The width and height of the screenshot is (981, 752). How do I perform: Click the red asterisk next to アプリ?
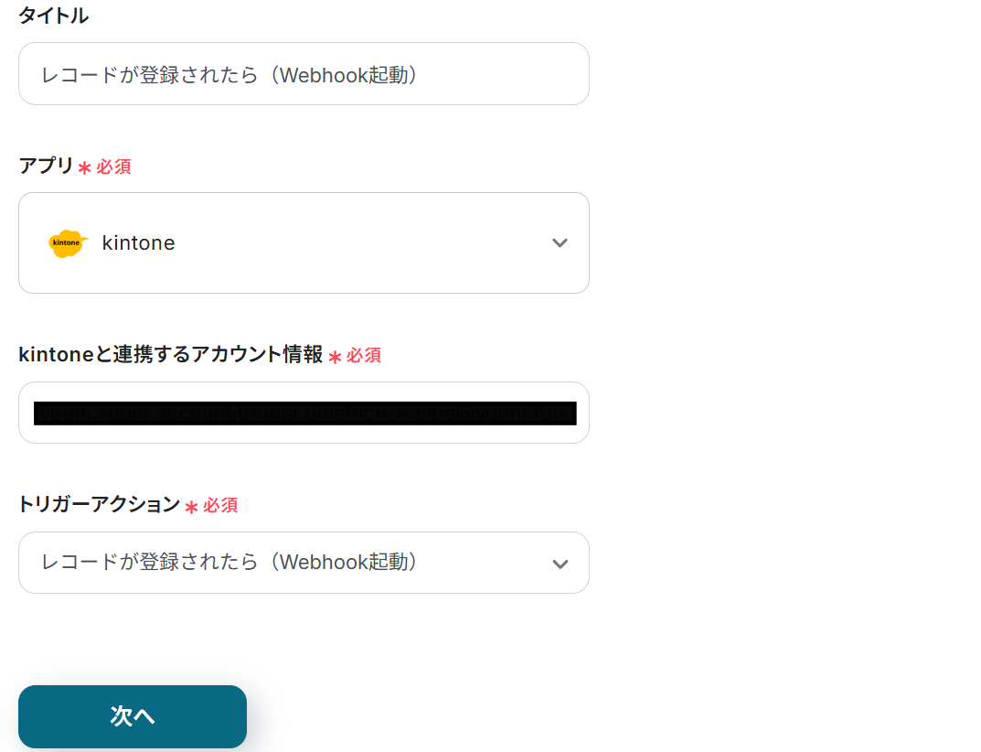(x=84, y=168)
